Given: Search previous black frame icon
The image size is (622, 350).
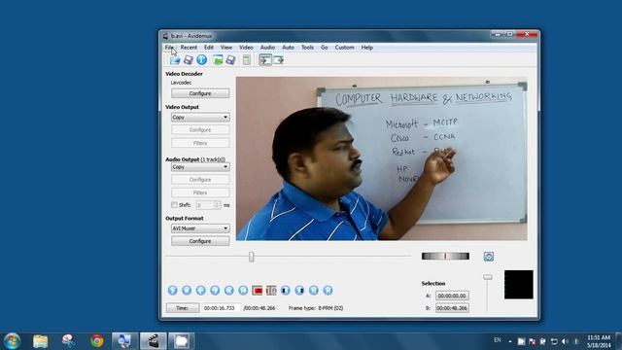Looking at the screenshot, I should pyautogui.click(x=286, y=291).
